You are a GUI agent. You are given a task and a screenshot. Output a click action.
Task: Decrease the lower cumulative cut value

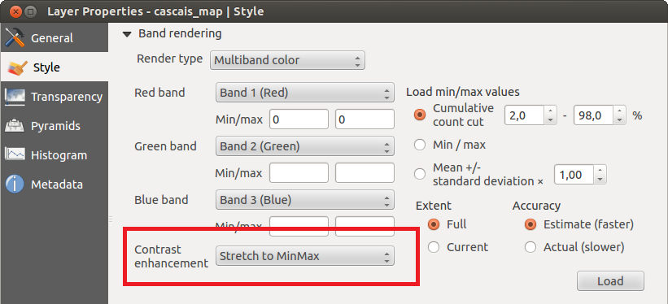pyautogui.click(x=550, y=119)
